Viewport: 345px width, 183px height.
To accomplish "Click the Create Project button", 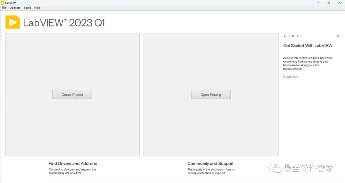I will 72,94.
